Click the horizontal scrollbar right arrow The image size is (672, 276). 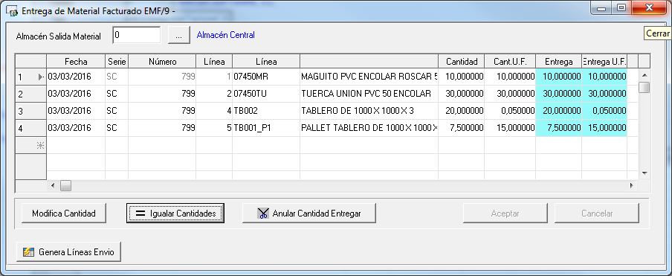[x=631, y=185]
